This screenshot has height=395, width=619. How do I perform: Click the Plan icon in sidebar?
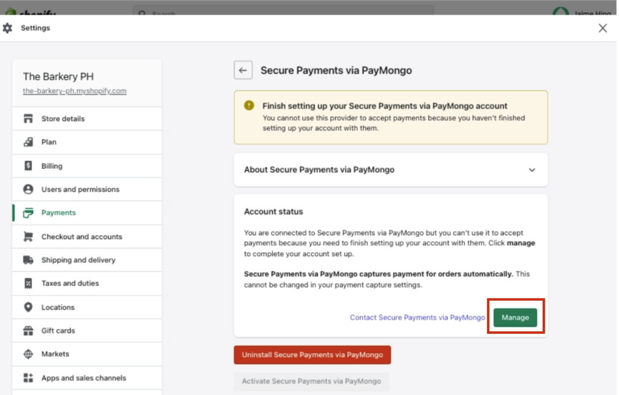(x=28, y=142)
